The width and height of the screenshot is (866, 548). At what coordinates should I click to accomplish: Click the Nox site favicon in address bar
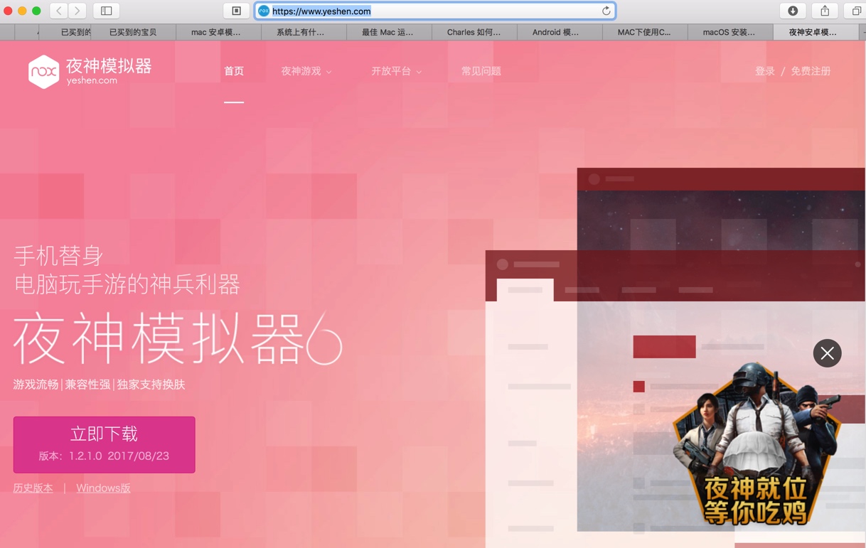tap(264, 11)
